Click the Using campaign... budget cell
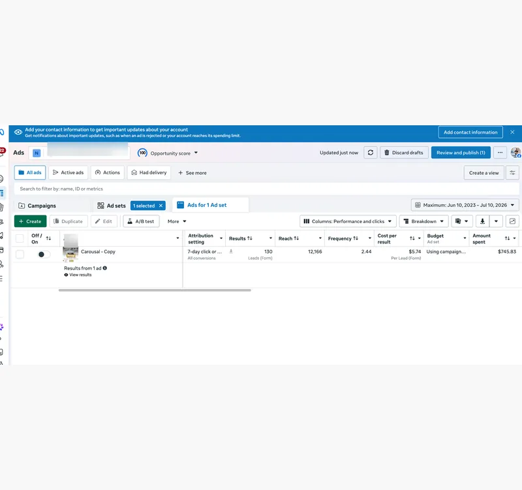 click(446, 252)
